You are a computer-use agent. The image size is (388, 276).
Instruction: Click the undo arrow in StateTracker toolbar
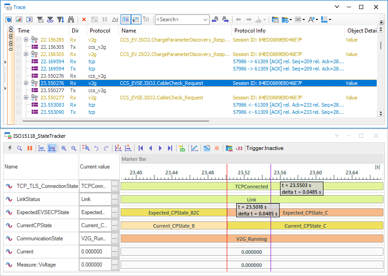pos(96,148)
